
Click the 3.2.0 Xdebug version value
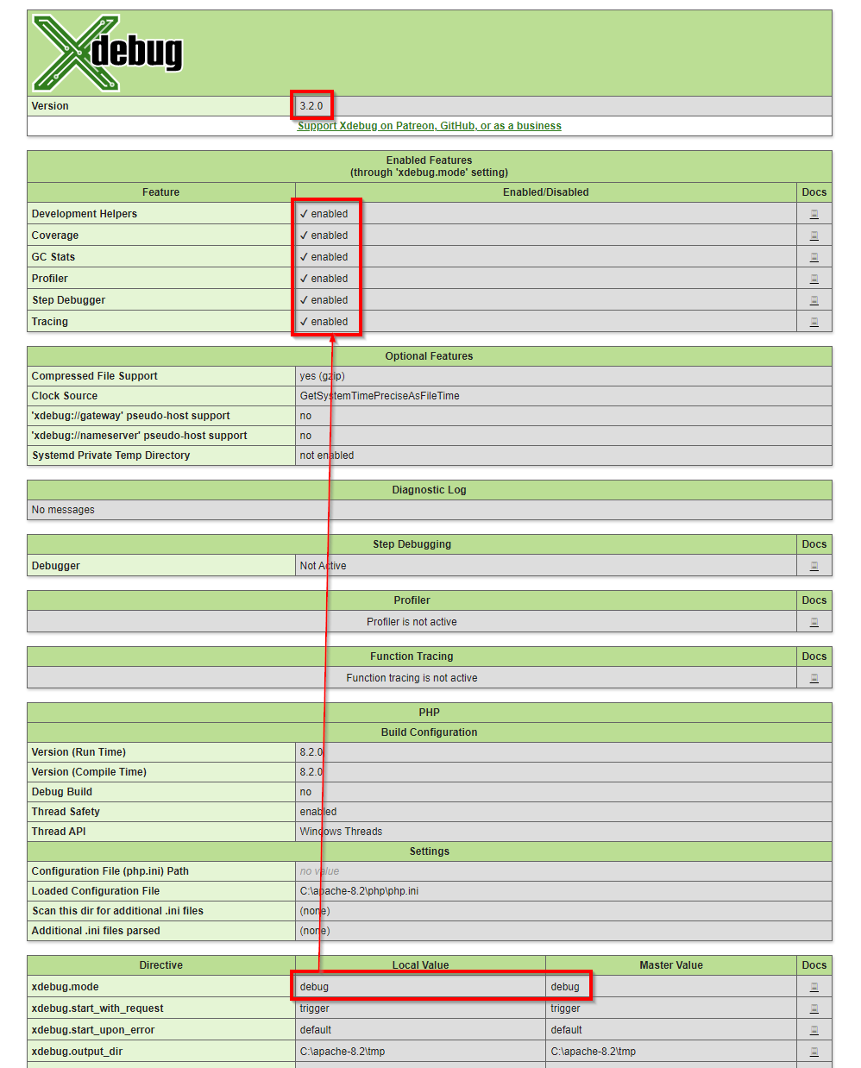(311, 106)
